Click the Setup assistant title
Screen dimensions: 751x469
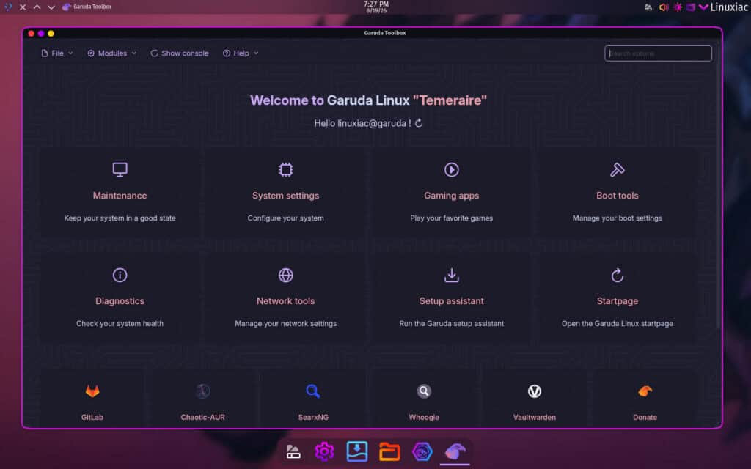tap(451, 301)
